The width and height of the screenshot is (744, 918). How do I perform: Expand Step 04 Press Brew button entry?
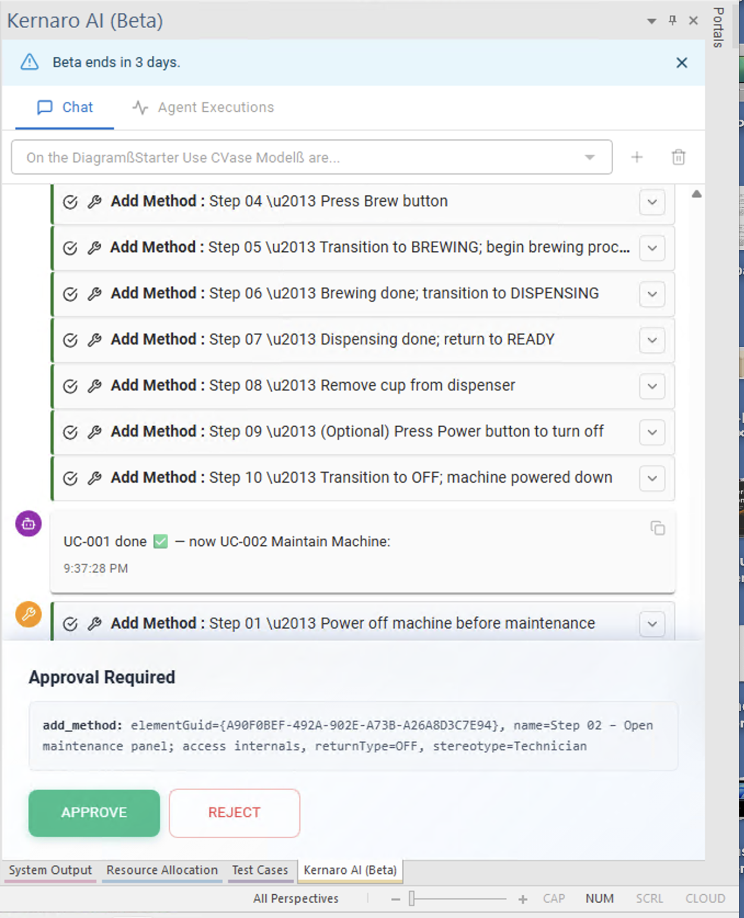(652, 202)
